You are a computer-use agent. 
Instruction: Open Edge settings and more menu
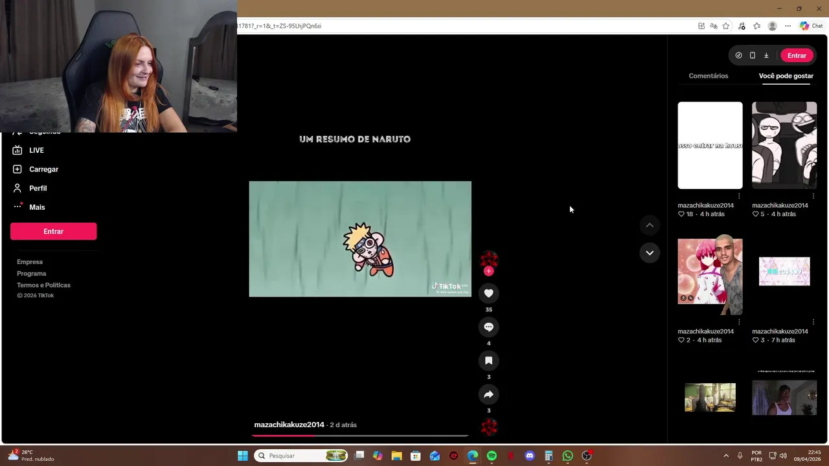(x=788, y=26)
